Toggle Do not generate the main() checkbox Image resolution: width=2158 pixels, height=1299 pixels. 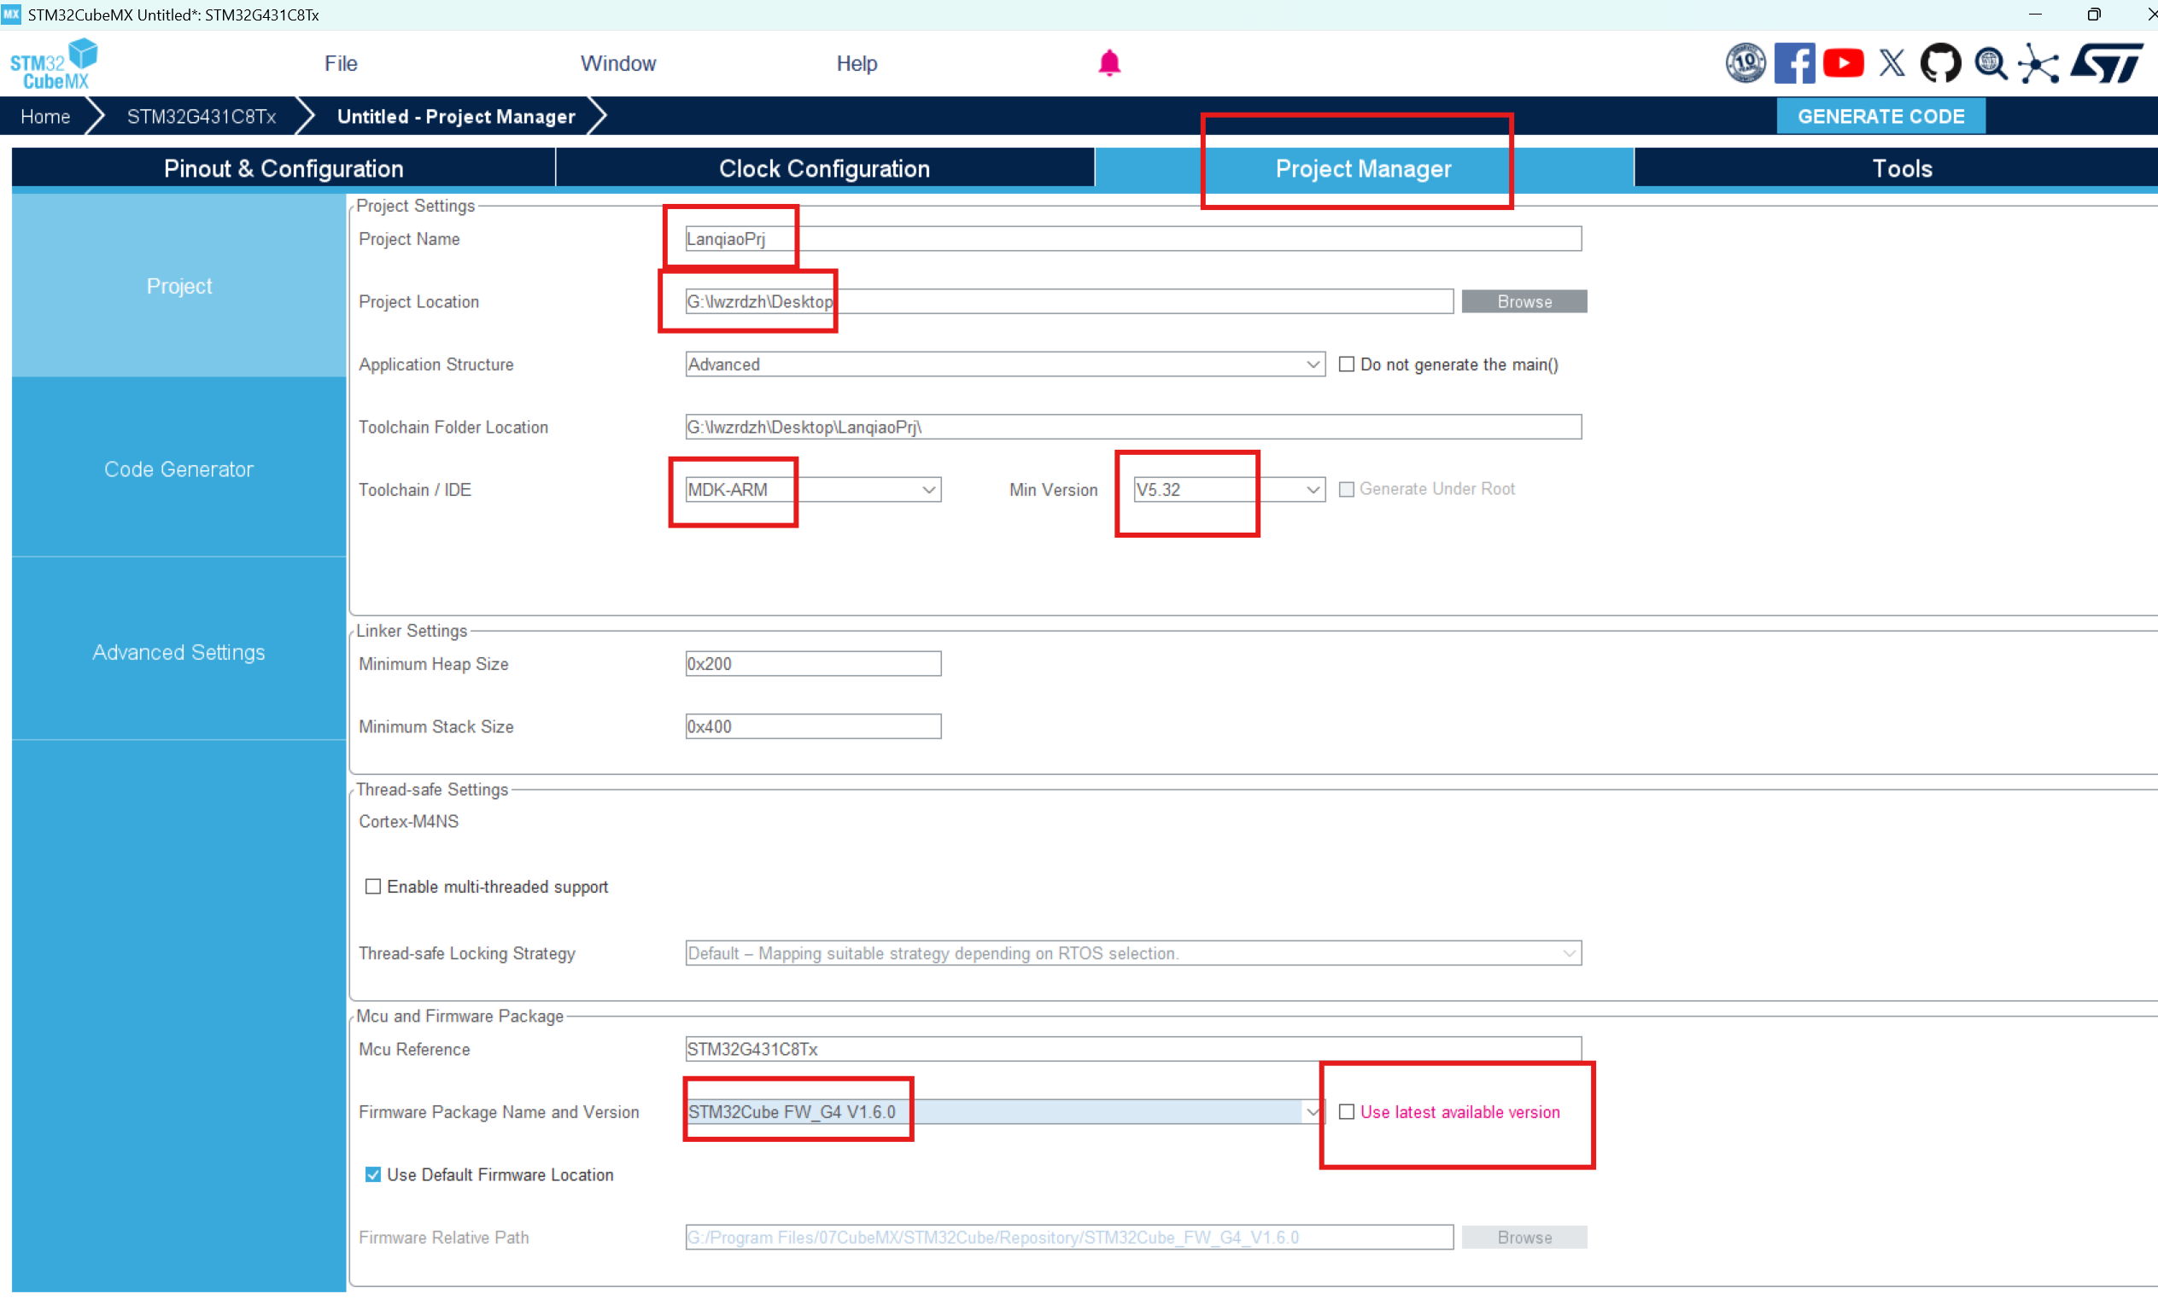point(1346,364)
